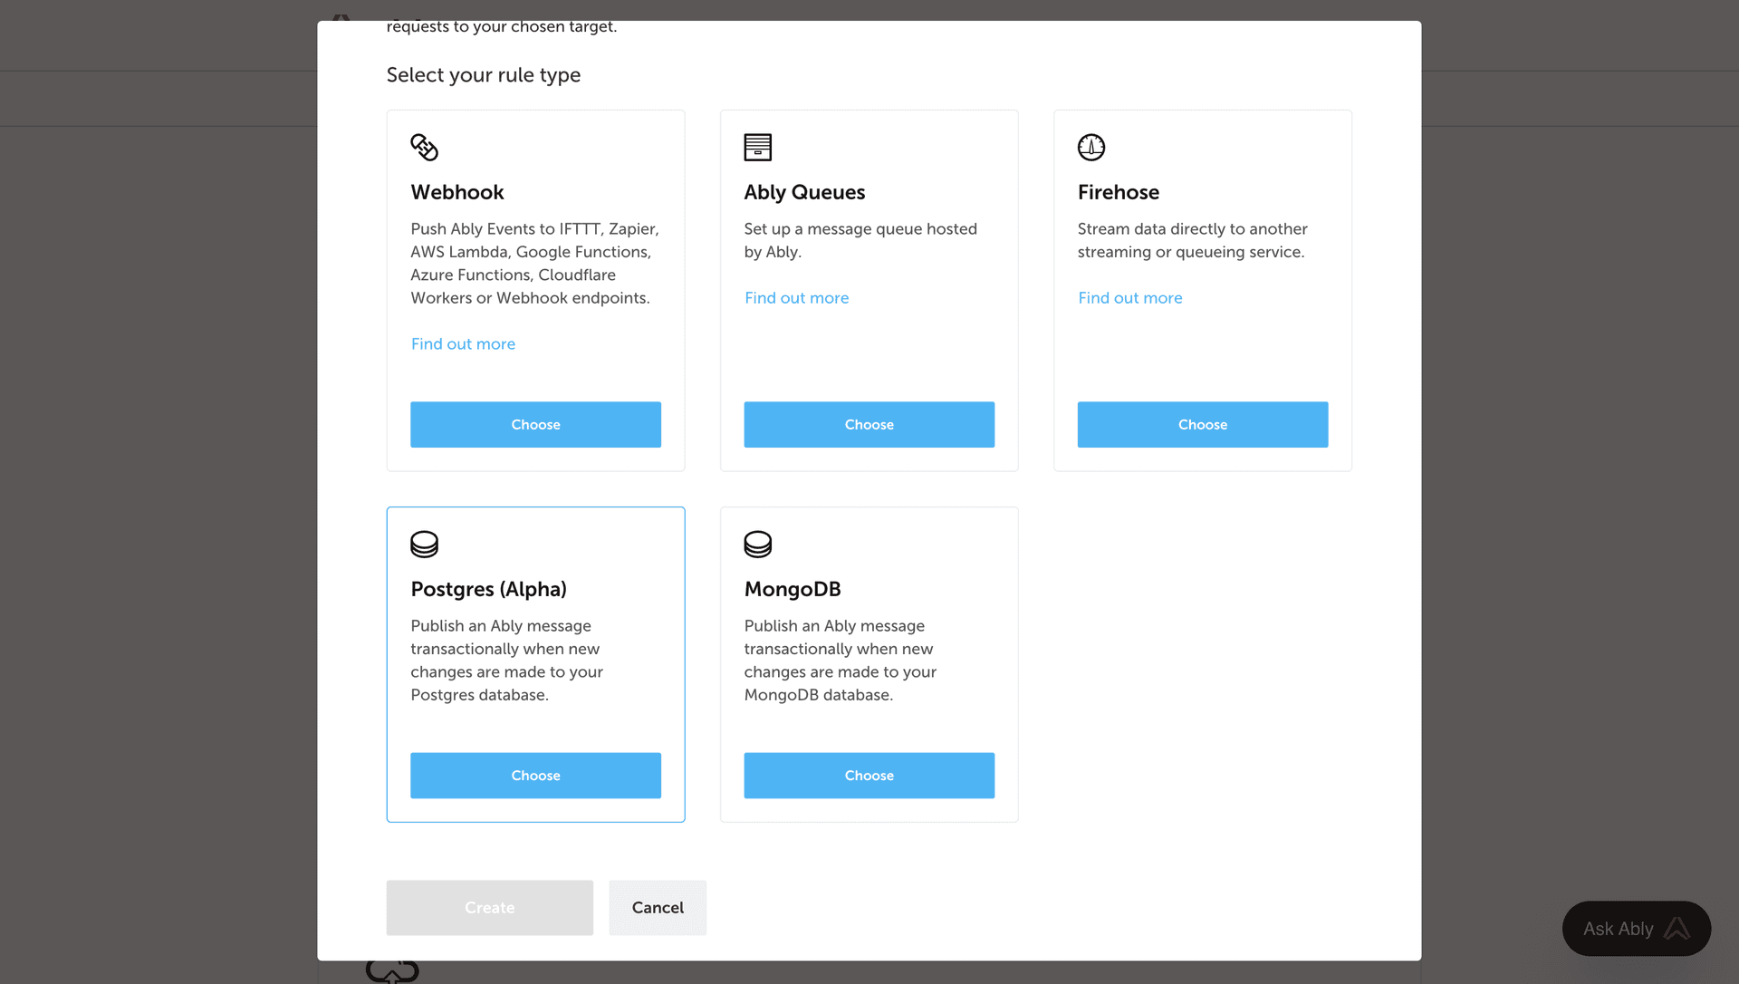Image resolution: width=1739 pixels, height=984 pixels.
Task: Cancel the rule creation dialog
Action: 658,908
